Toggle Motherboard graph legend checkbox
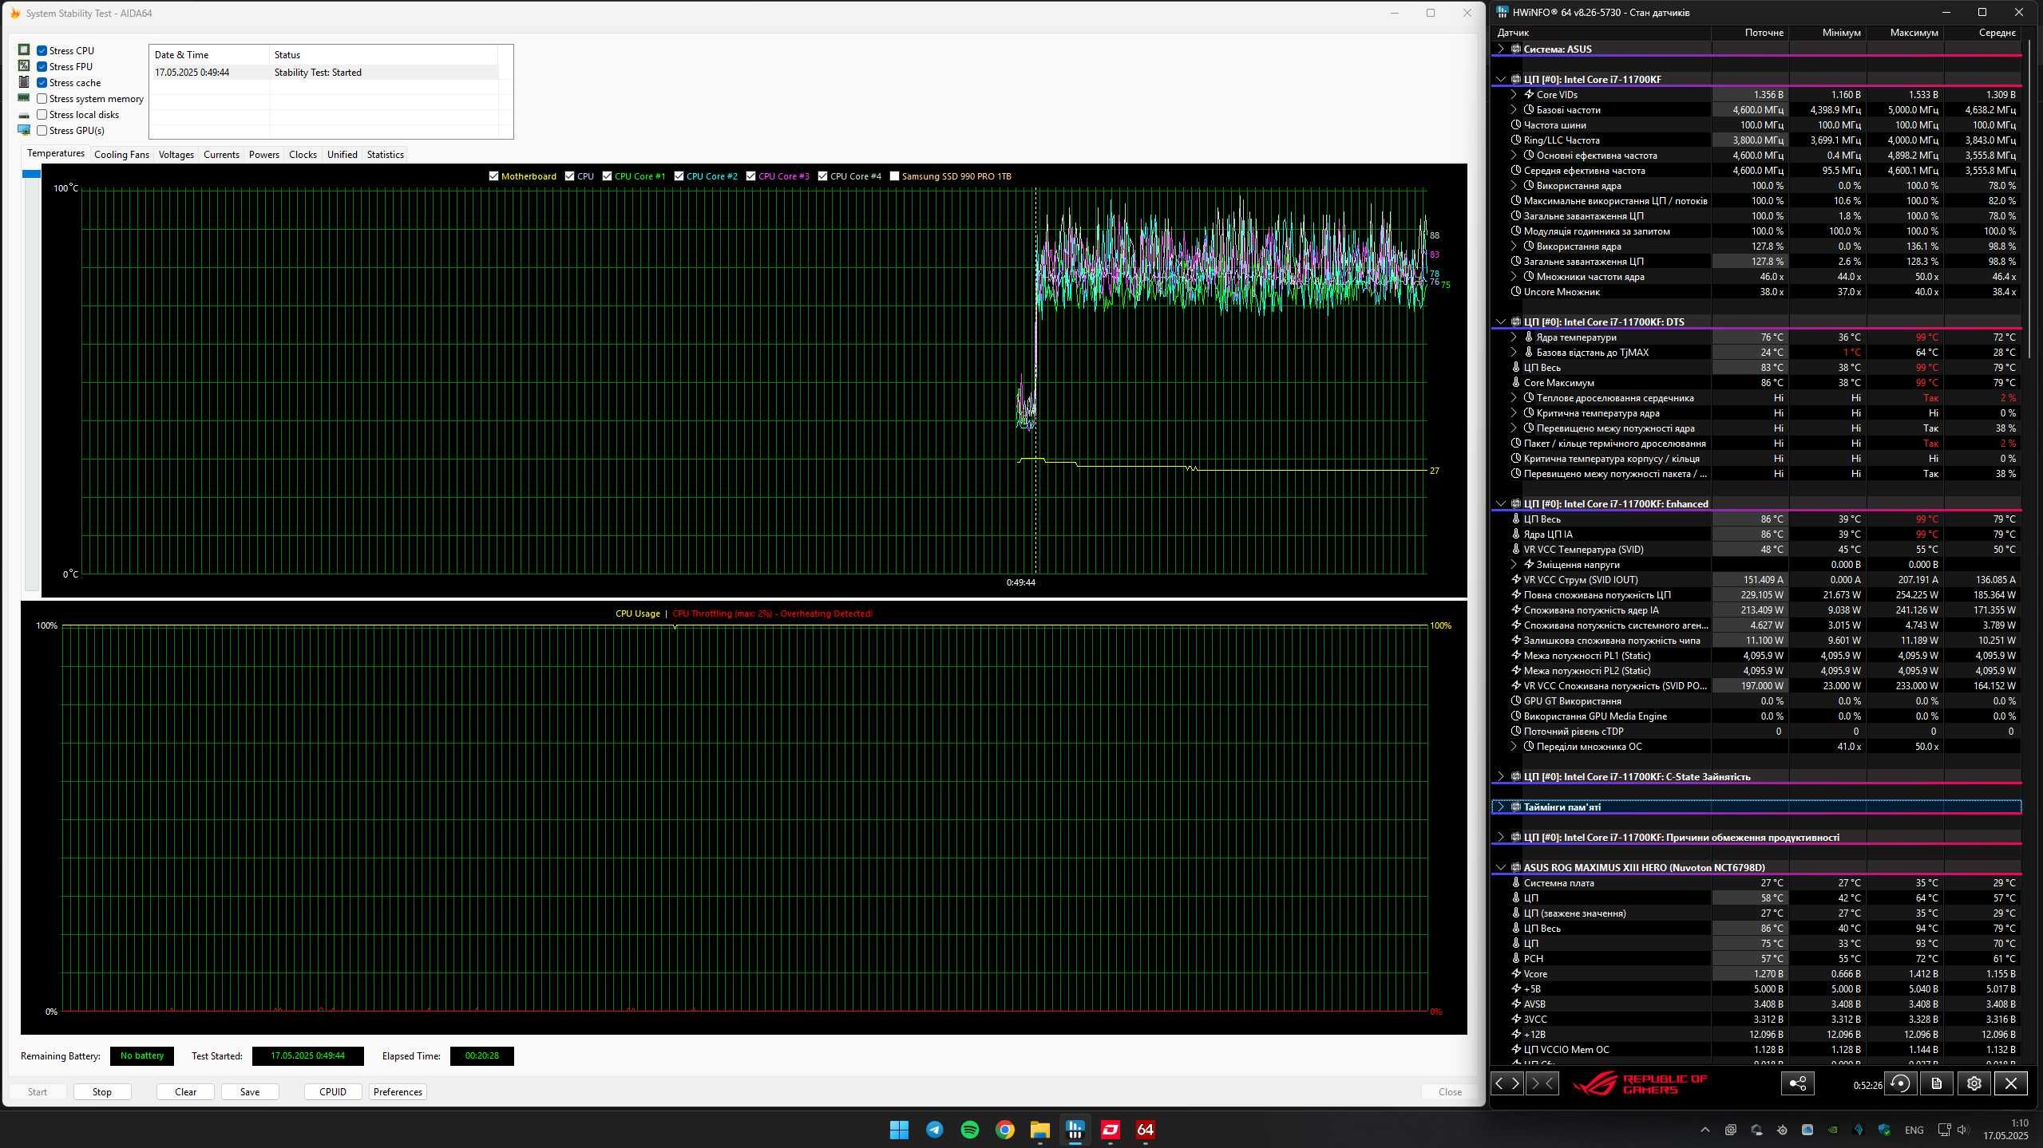This screenshot has width=2043, height=1148. (493, 176)
